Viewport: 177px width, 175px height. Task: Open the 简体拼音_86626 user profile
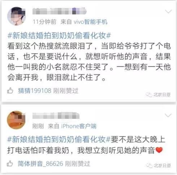(40, 163)
